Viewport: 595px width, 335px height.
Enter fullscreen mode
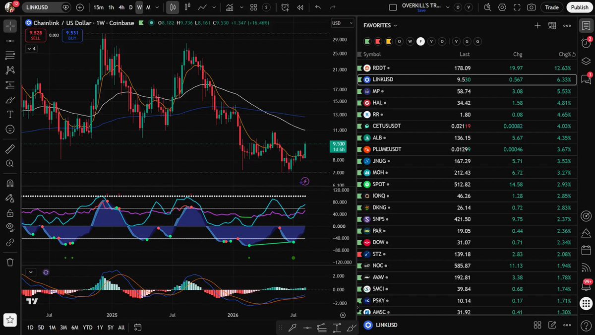[x=517, y=7]
